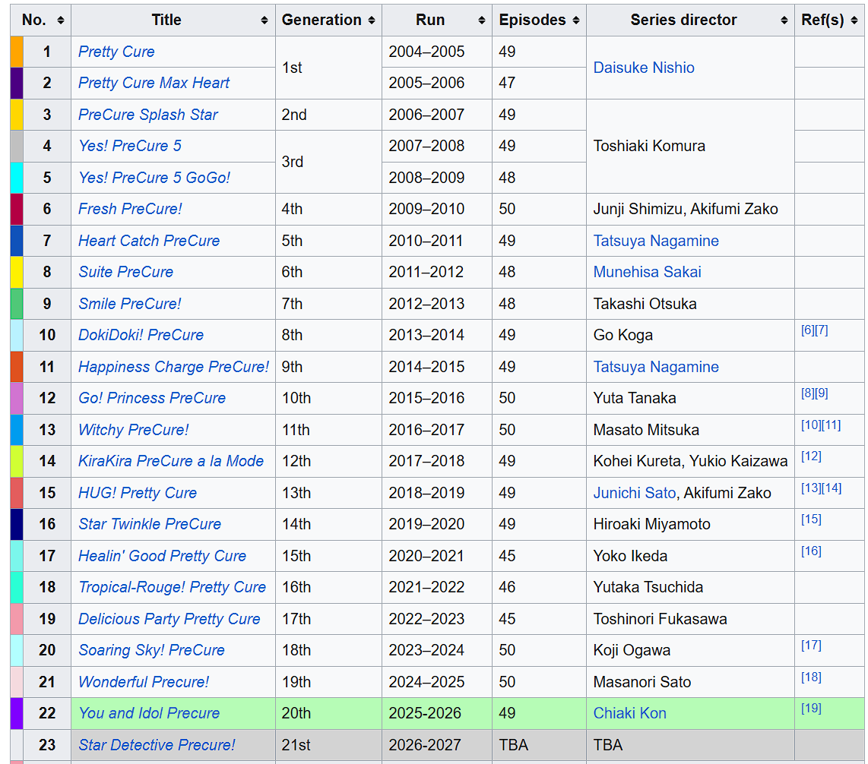Screen dimensions: 868x764
Task: Open Healin' Good Pretty Cure link
Action: click(162, 556)
